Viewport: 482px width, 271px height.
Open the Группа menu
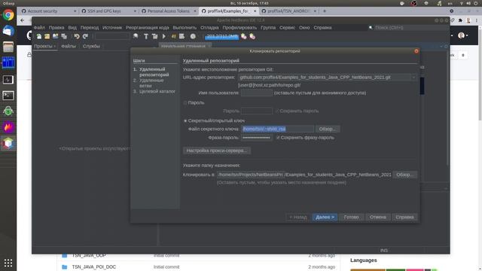[268, 28]
